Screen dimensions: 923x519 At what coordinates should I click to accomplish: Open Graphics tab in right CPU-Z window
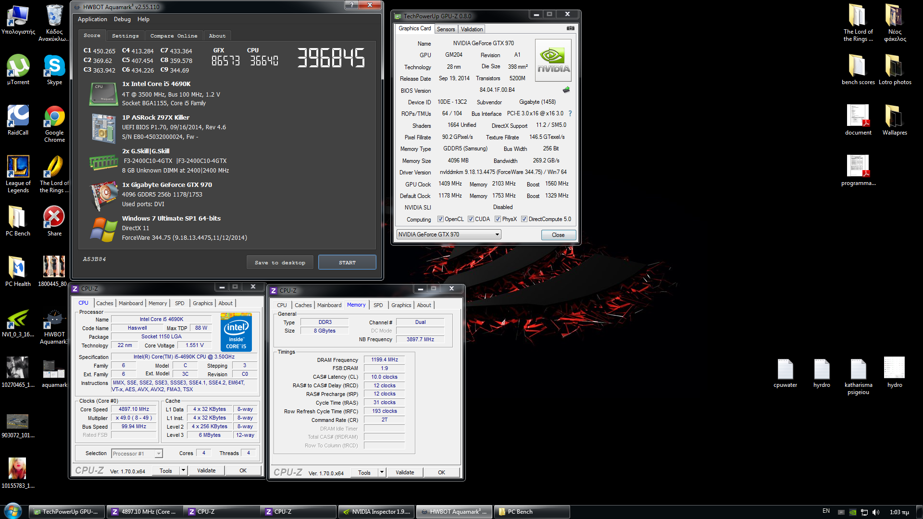click(401, 305)
